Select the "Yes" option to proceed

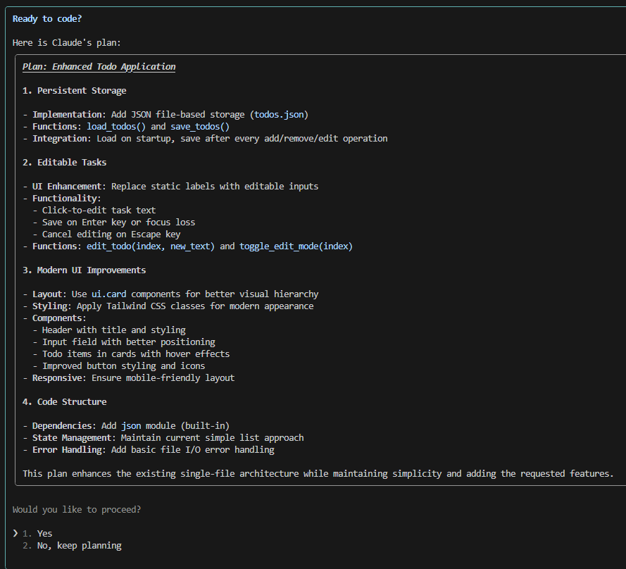click(44, 534)
